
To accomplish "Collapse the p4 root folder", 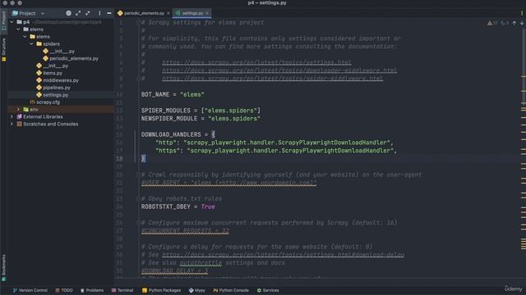I will click(x=12, y=22).
